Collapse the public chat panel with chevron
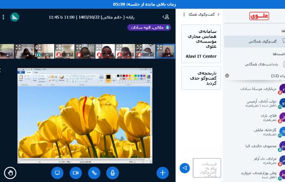Image resolution: width=285 pixels, height=182 pixels. 218,14
